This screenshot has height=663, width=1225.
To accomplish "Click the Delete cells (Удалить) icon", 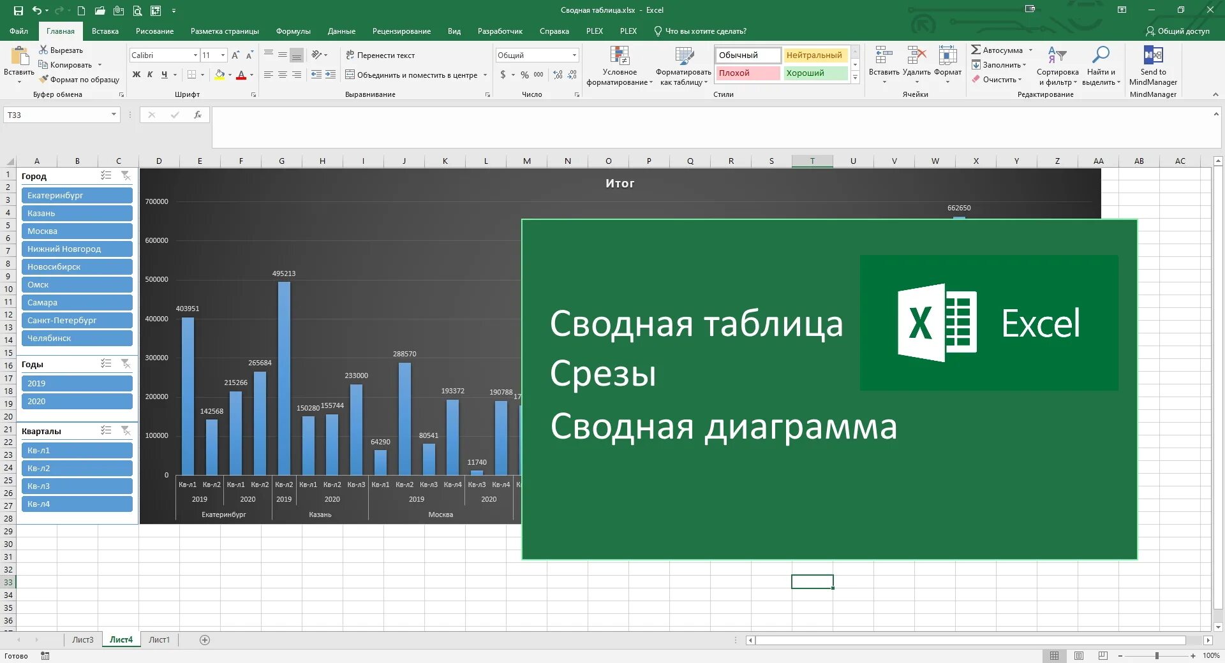I will pos(917,55).
